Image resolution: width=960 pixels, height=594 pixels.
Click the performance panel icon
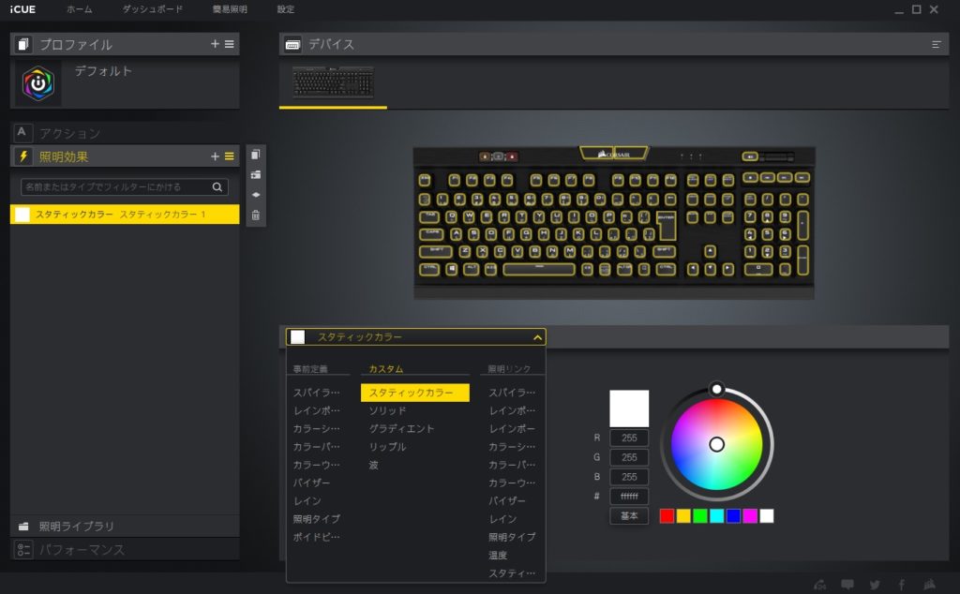tap(23, 549)
